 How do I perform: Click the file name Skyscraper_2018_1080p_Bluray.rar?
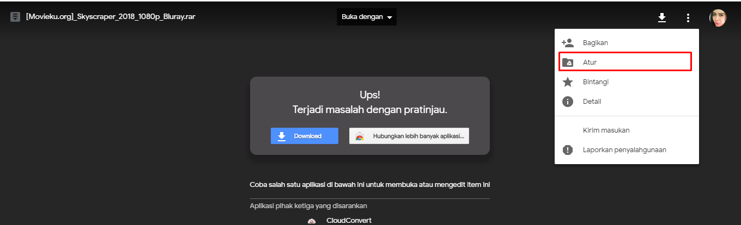pyautogui.click(x=111, y=17)
